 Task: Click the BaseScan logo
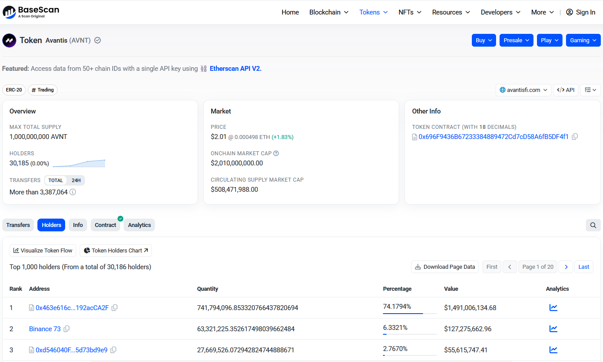click(x=31, y=12)
